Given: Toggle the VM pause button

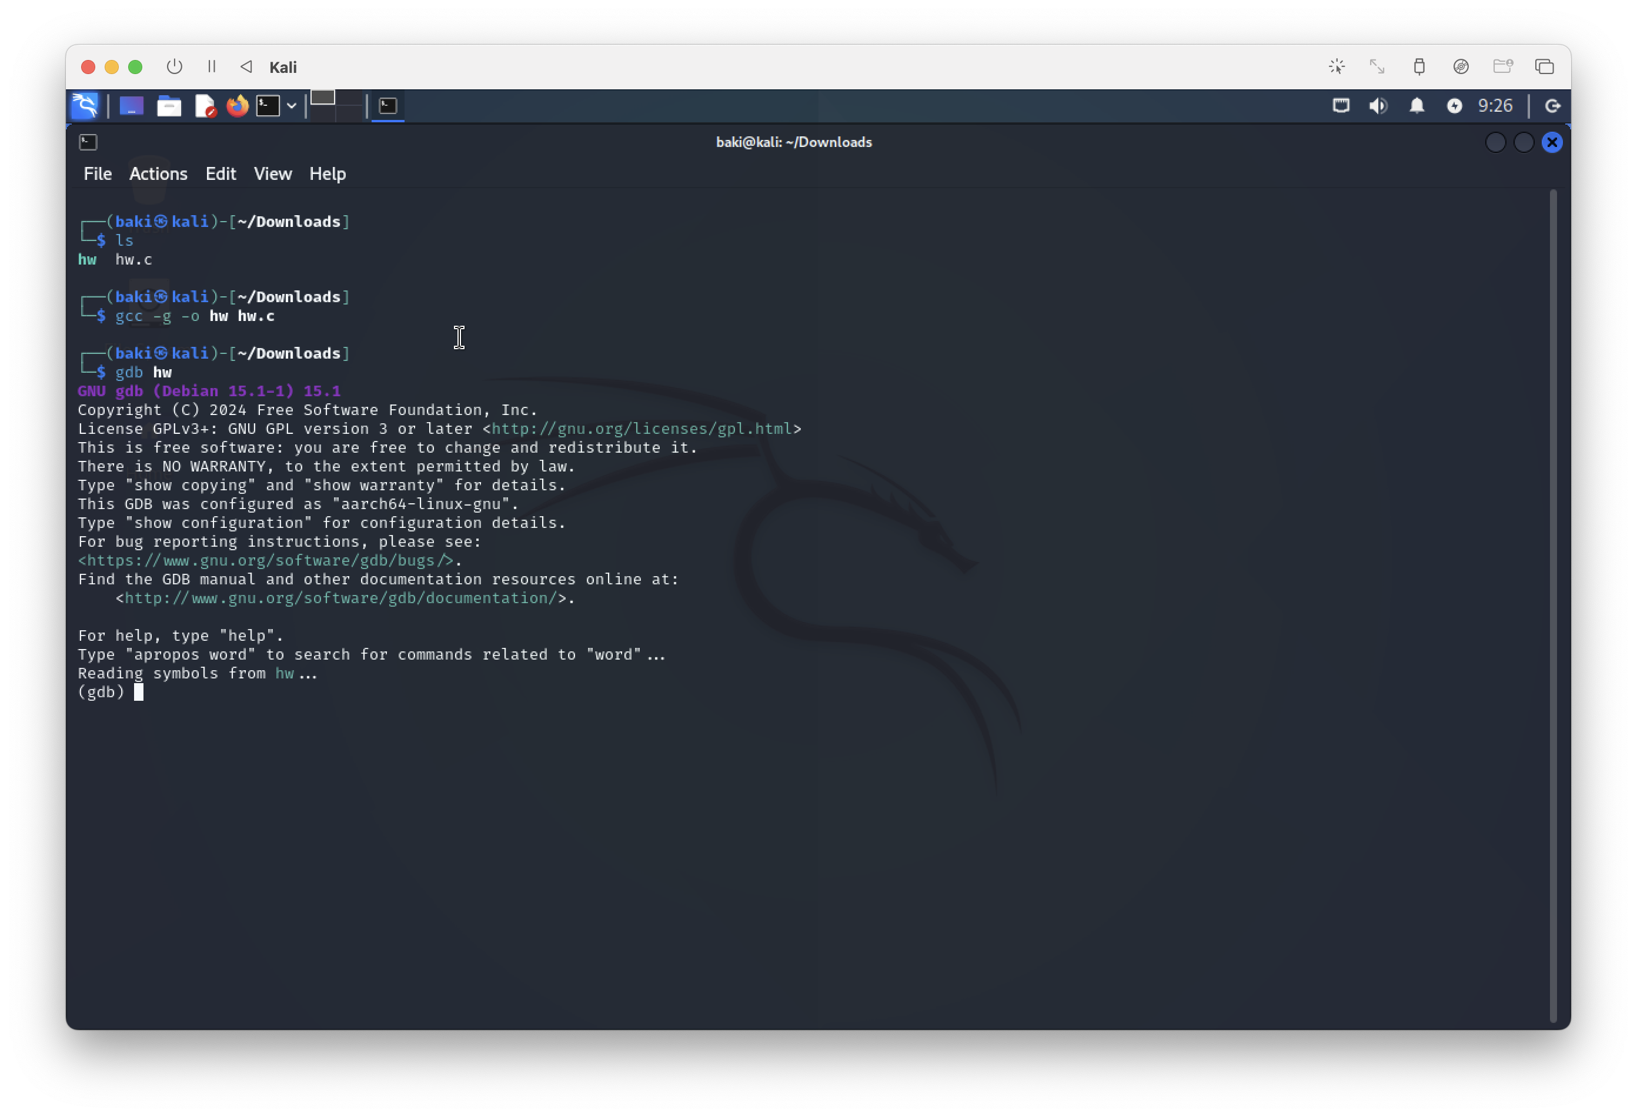Looking at the screenshot, I should click(211, 66).
